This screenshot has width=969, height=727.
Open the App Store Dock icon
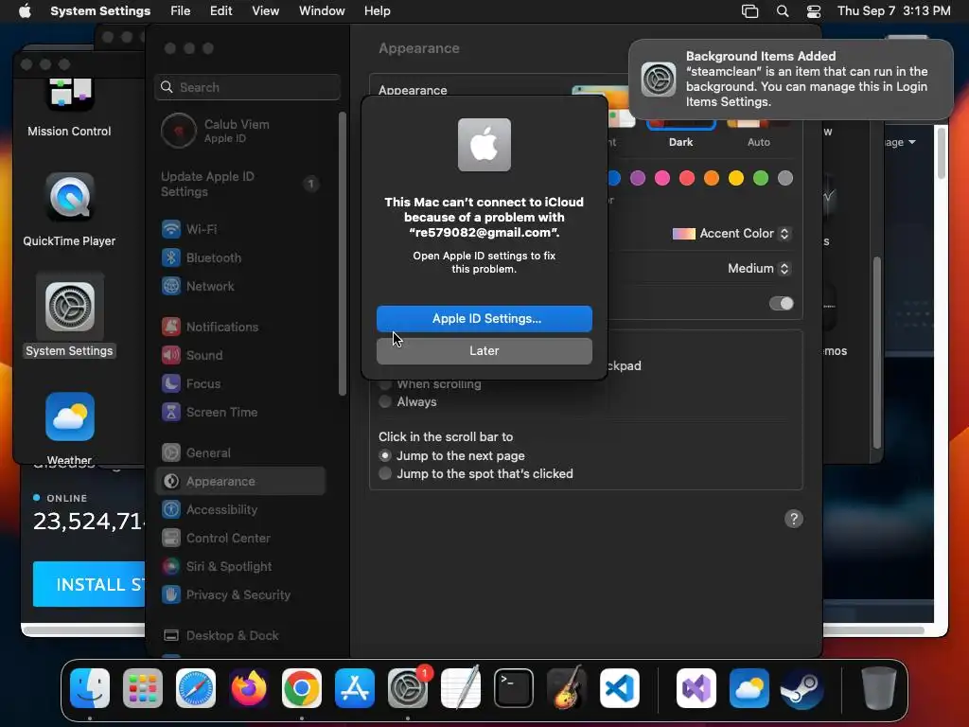coord(355,688)
